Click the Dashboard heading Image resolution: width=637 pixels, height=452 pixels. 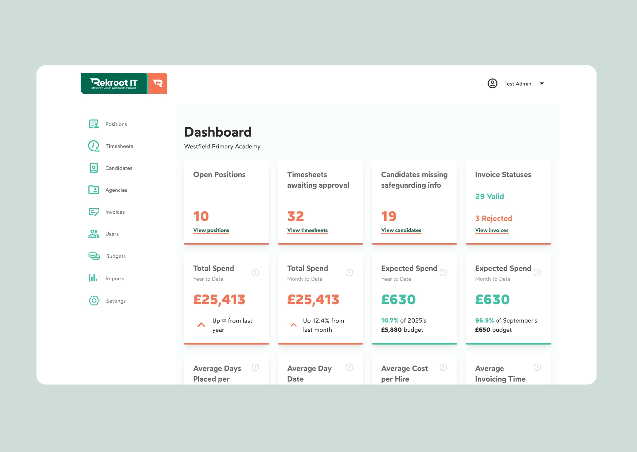pos(218,132)
